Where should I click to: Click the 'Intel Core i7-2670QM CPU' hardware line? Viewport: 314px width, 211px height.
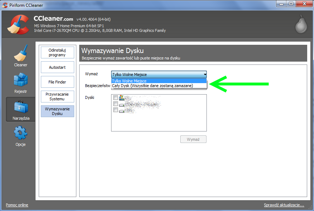(100, 30)
